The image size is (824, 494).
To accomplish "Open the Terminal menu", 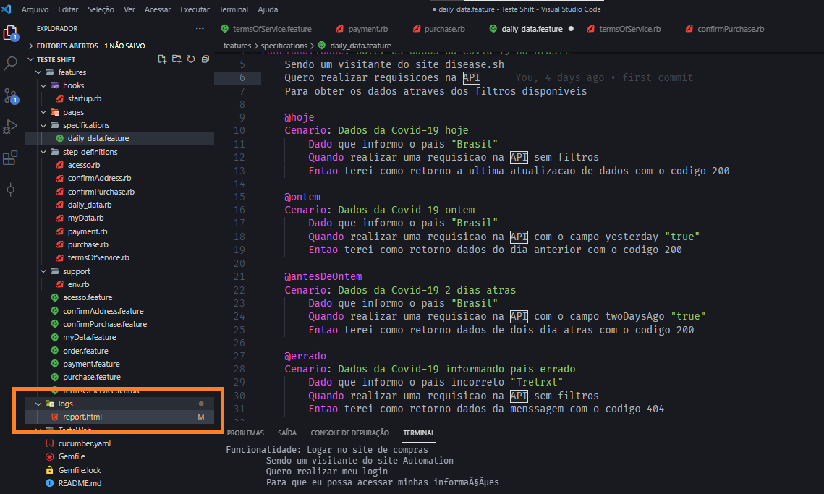I will pyautogui.click(x=234, y=9).
